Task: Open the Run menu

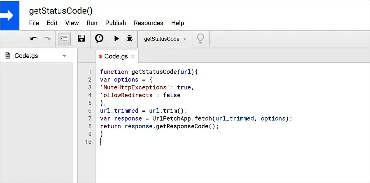Action: click(x=92, y=23)
